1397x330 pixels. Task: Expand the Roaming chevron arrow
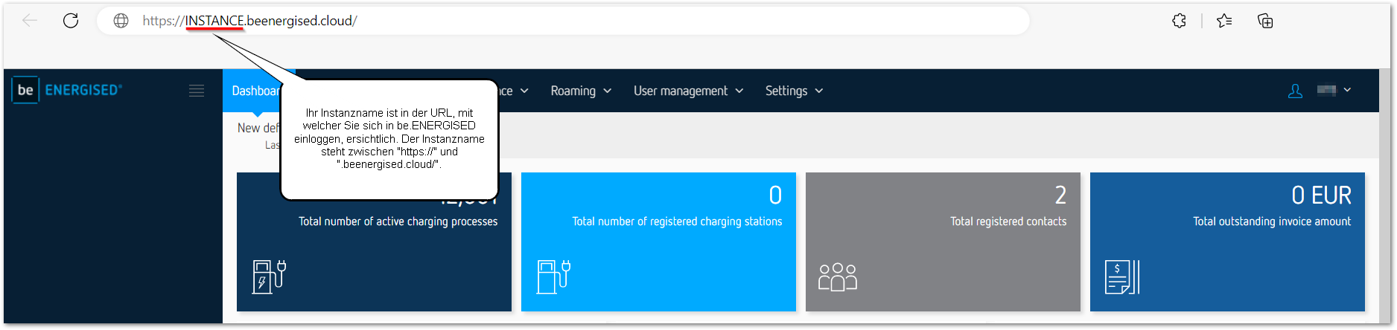pyautogui.click(x=608, y=91)
